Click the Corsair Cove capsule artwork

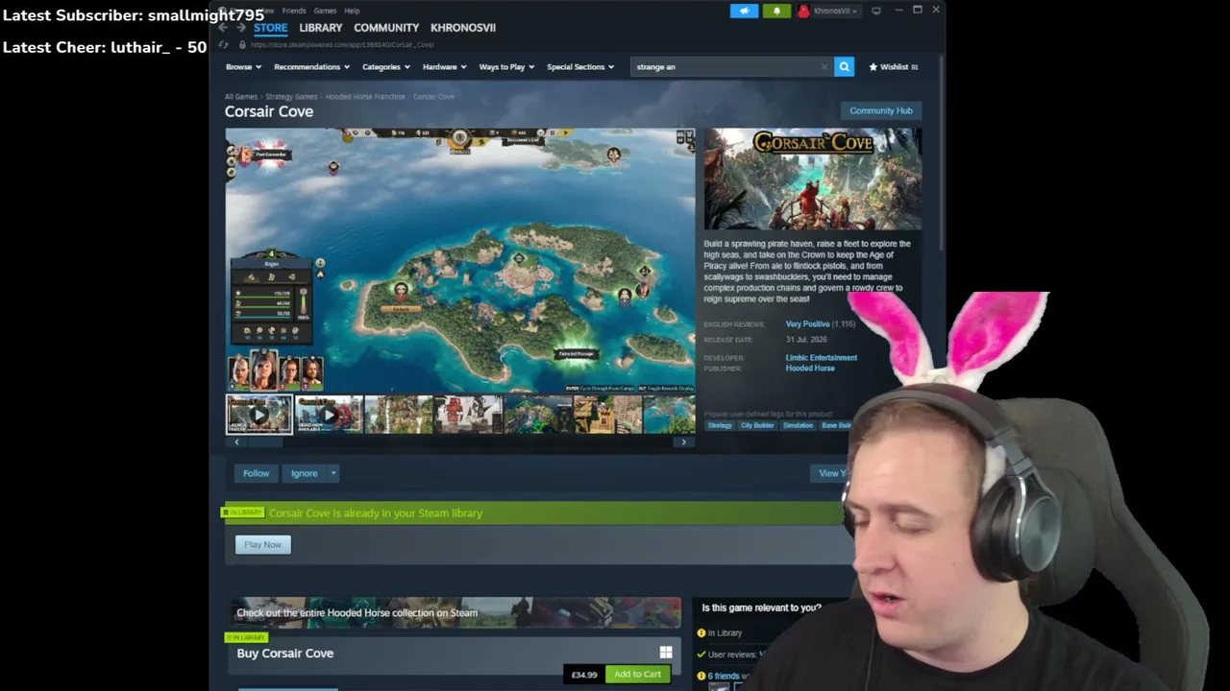[x=813, y=179]
